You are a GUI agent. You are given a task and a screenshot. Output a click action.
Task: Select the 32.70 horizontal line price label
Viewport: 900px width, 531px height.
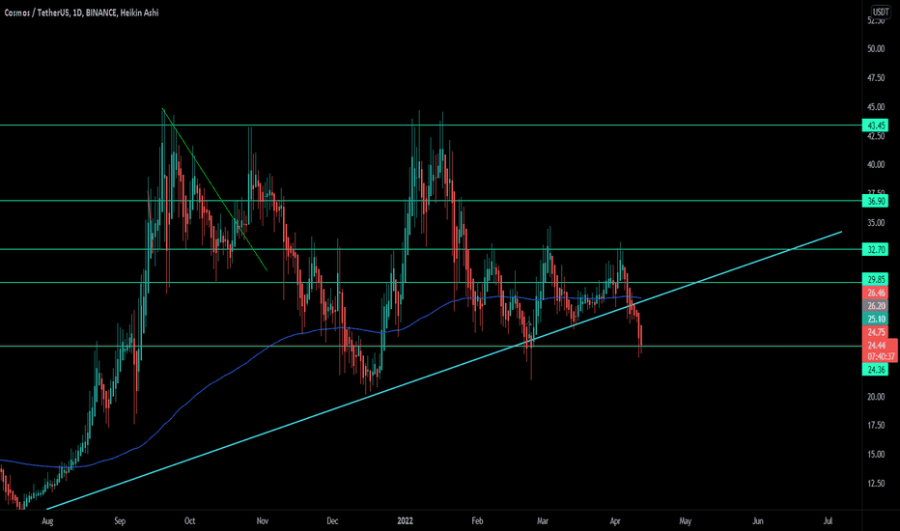pyautogui.click(x=875, y=249)
